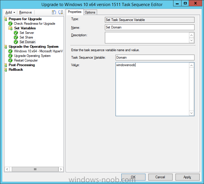Click the Name field containing Set Domain
This screenshot has height=184, width=204.
click(x=150, y=27)
